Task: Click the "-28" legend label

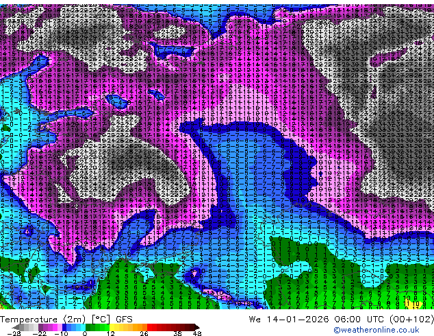Action: tap(14, 333)
